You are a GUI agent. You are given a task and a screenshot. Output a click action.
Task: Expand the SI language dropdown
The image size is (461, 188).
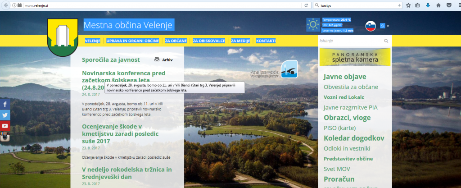point(384,26)
